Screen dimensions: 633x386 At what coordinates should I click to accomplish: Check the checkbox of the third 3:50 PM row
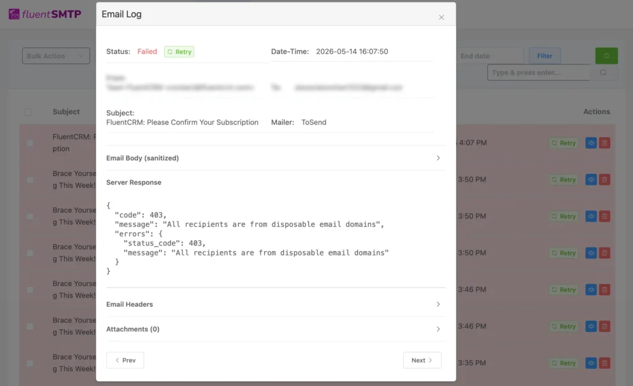coord(30,253)
